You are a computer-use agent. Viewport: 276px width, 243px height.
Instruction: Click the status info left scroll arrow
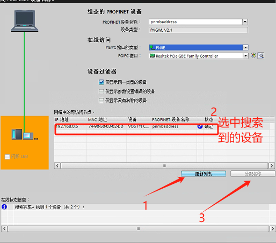pos(4,228)
